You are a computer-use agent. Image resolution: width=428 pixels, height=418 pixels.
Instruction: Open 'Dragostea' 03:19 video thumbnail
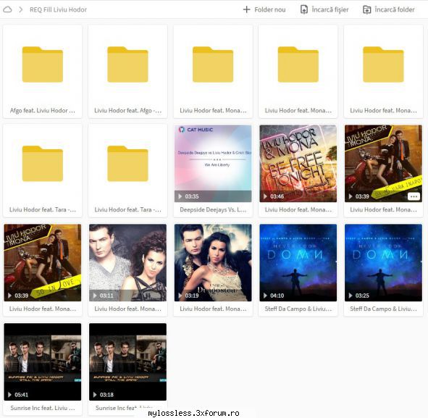213,263
